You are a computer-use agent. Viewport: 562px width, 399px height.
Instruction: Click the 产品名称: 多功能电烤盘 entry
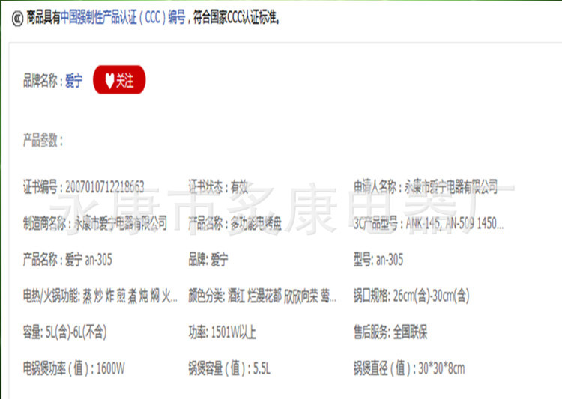[235, 223]
